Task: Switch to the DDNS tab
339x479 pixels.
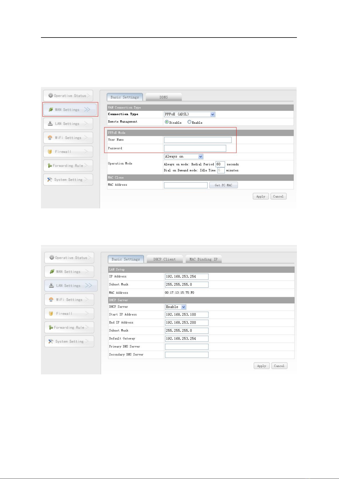Action: click(x=164, y=97)
